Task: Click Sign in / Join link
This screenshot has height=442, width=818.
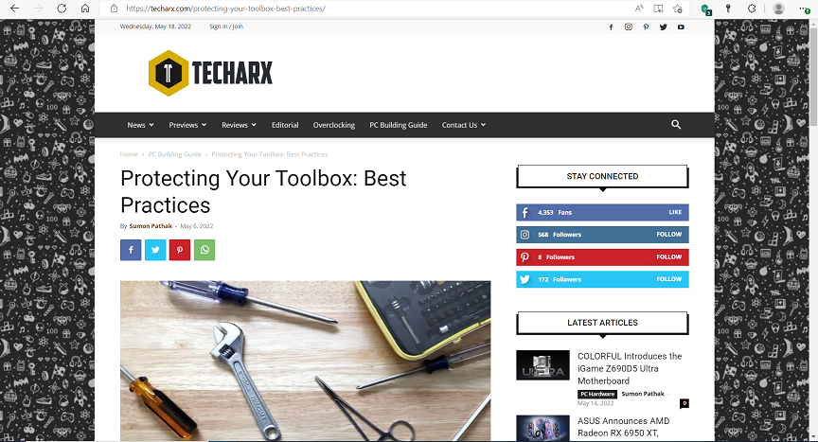Action: (226, 27)
